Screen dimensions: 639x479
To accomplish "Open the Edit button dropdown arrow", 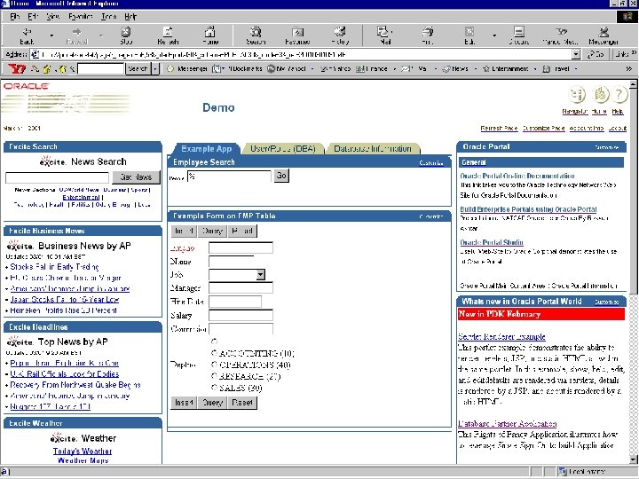I will click(494, 35).
